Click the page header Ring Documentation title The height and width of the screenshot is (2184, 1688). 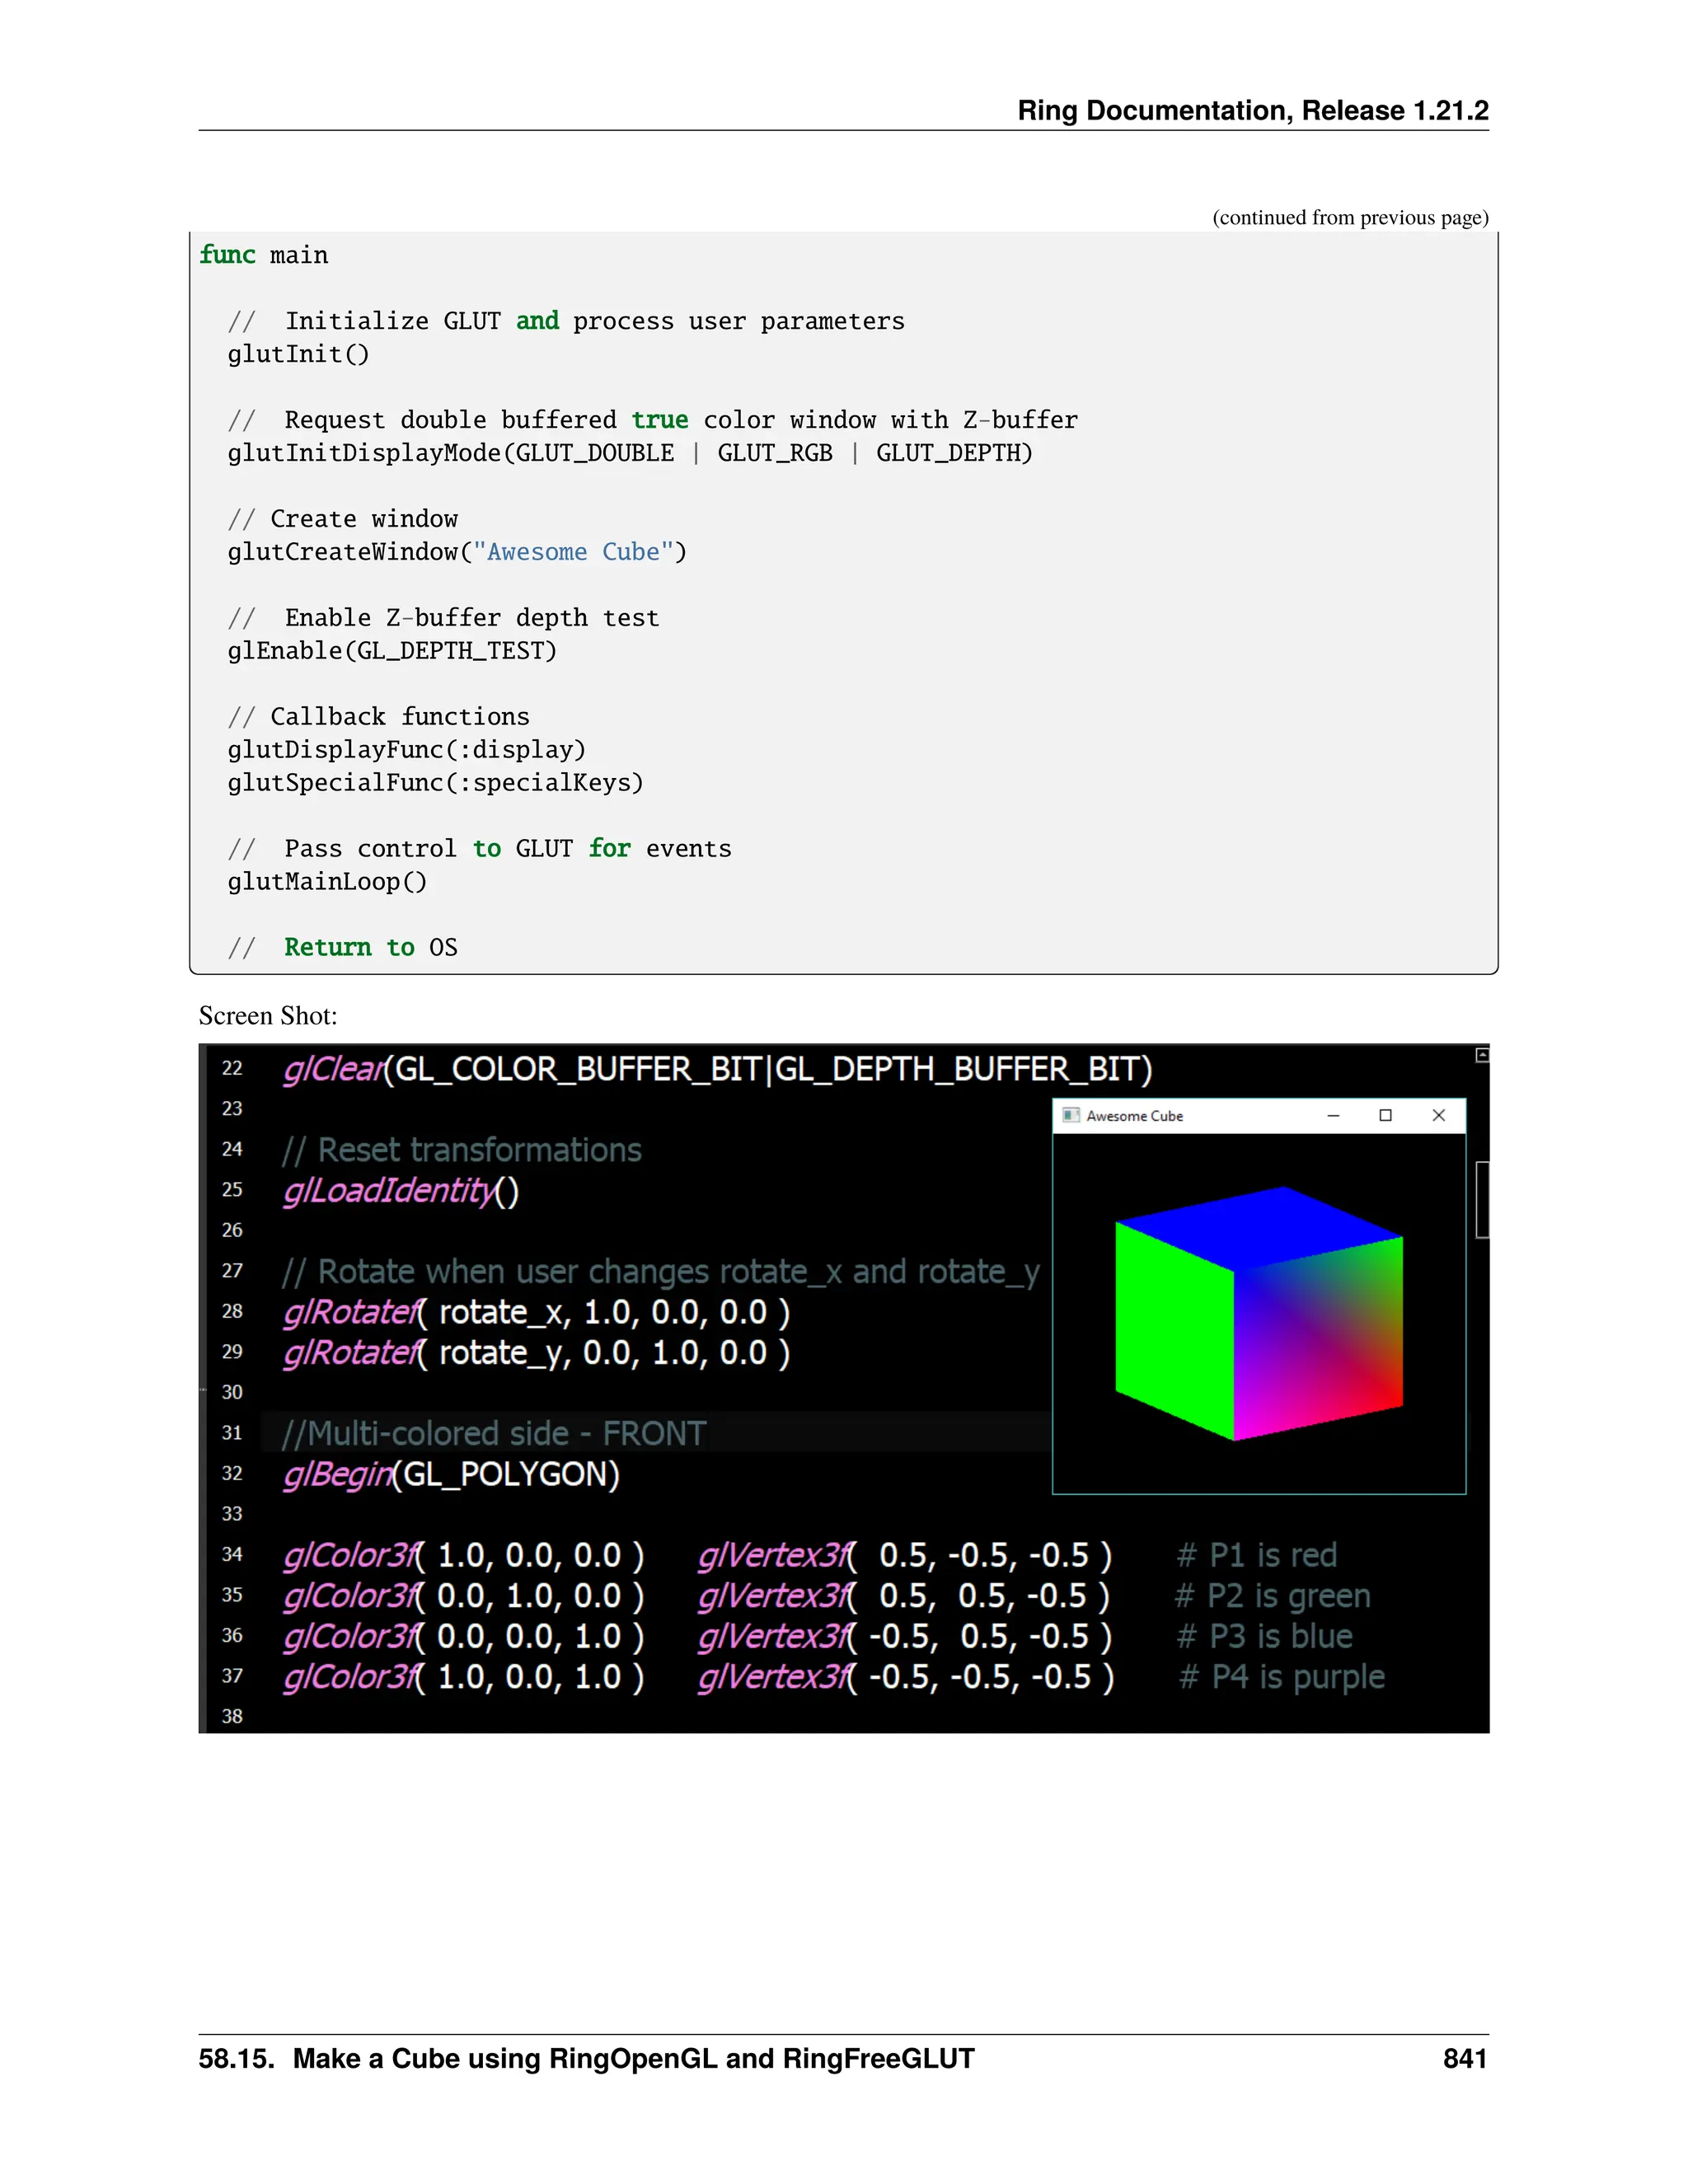[1252, 110]
